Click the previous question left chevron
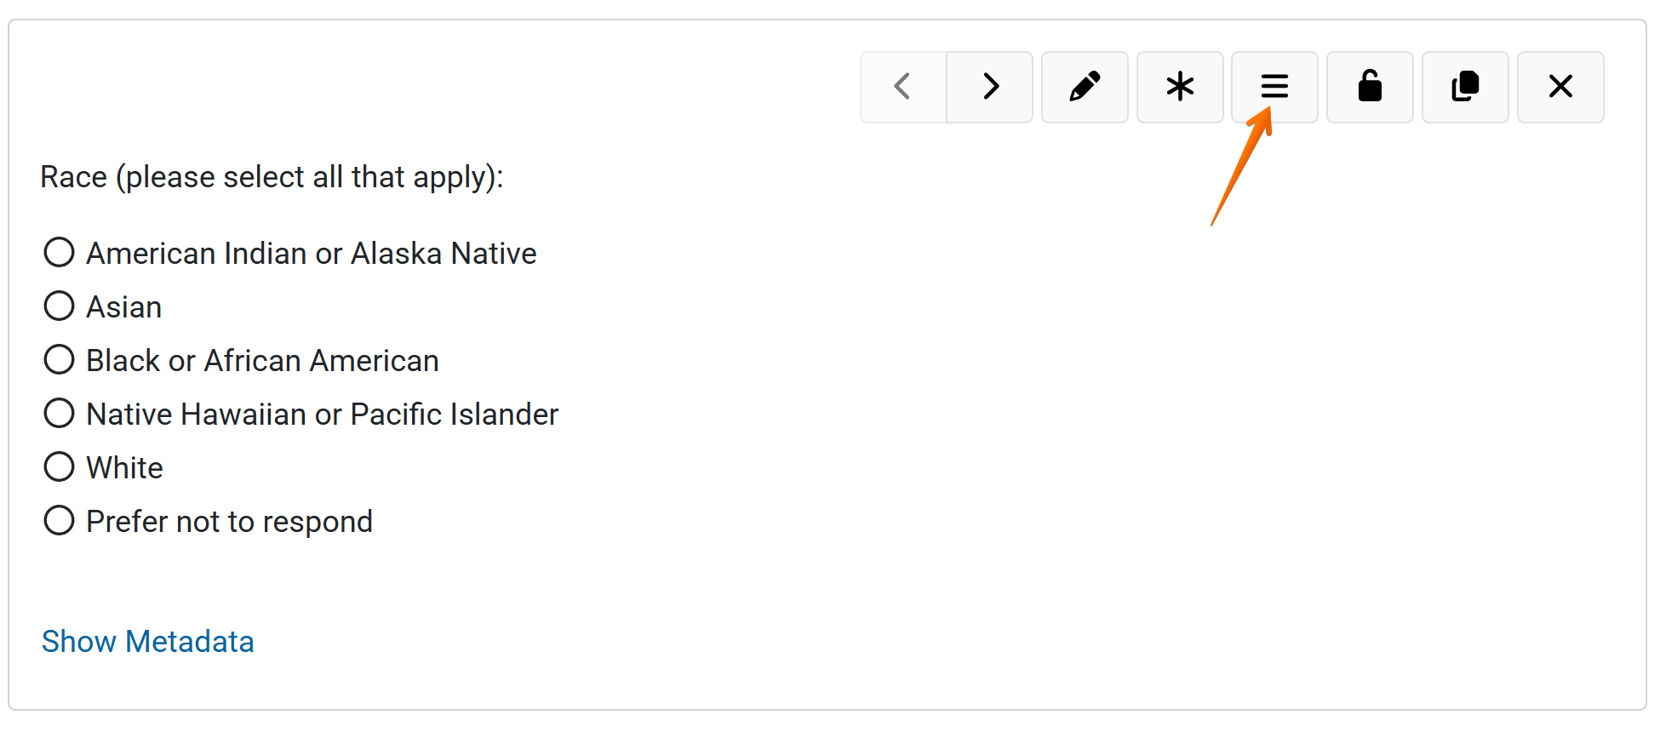The image size is (1660, 732). (x=903, y=87)
